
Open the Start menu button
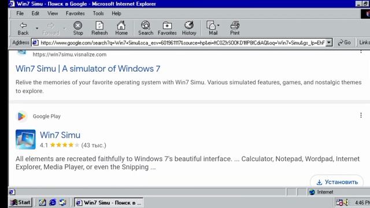tap(21, 202)
